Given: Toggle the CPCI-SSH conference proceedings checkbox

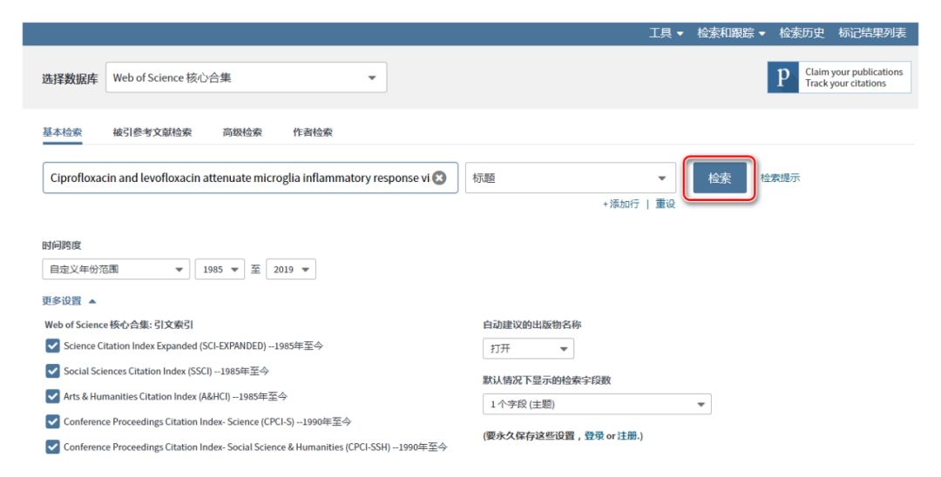Looking at the screenshot, I should (x=53, y=447).
